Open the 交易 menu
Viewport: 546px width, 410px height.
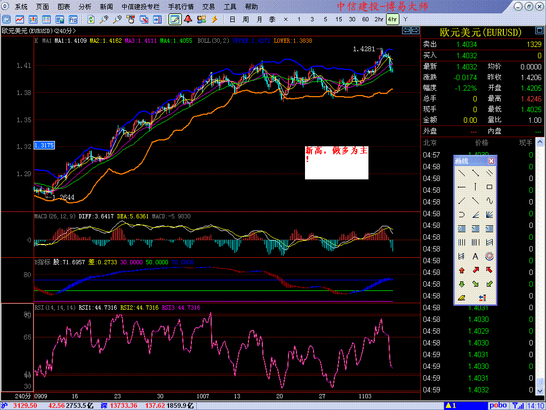tap(208, 6)
